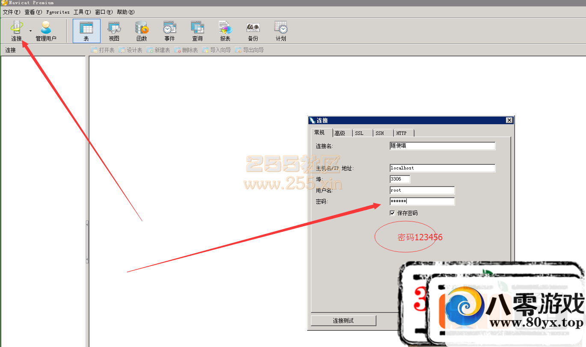586x347 pixels.
Task: Expand the dropdown arrow beside 连接 button
Action: (x=30, y=31)
